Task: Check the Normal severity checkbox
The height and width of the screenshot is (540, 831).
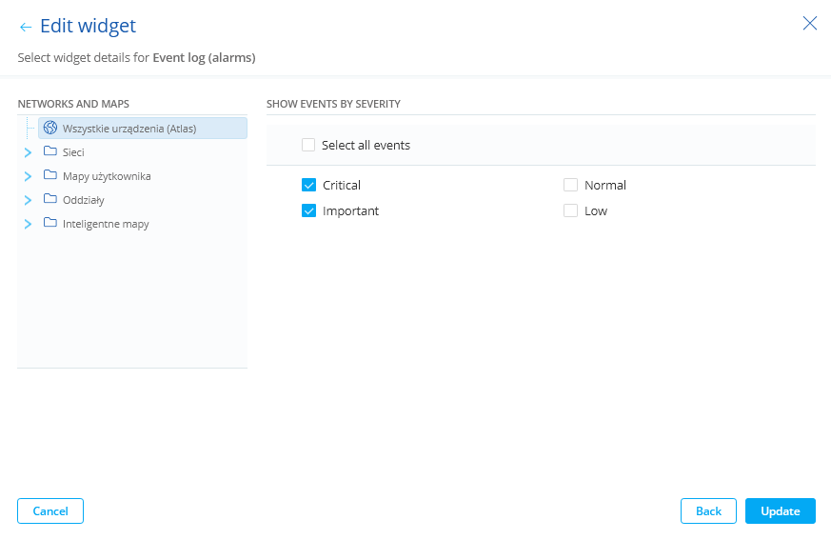Action: pyautogui.click(x=570, y=185)
